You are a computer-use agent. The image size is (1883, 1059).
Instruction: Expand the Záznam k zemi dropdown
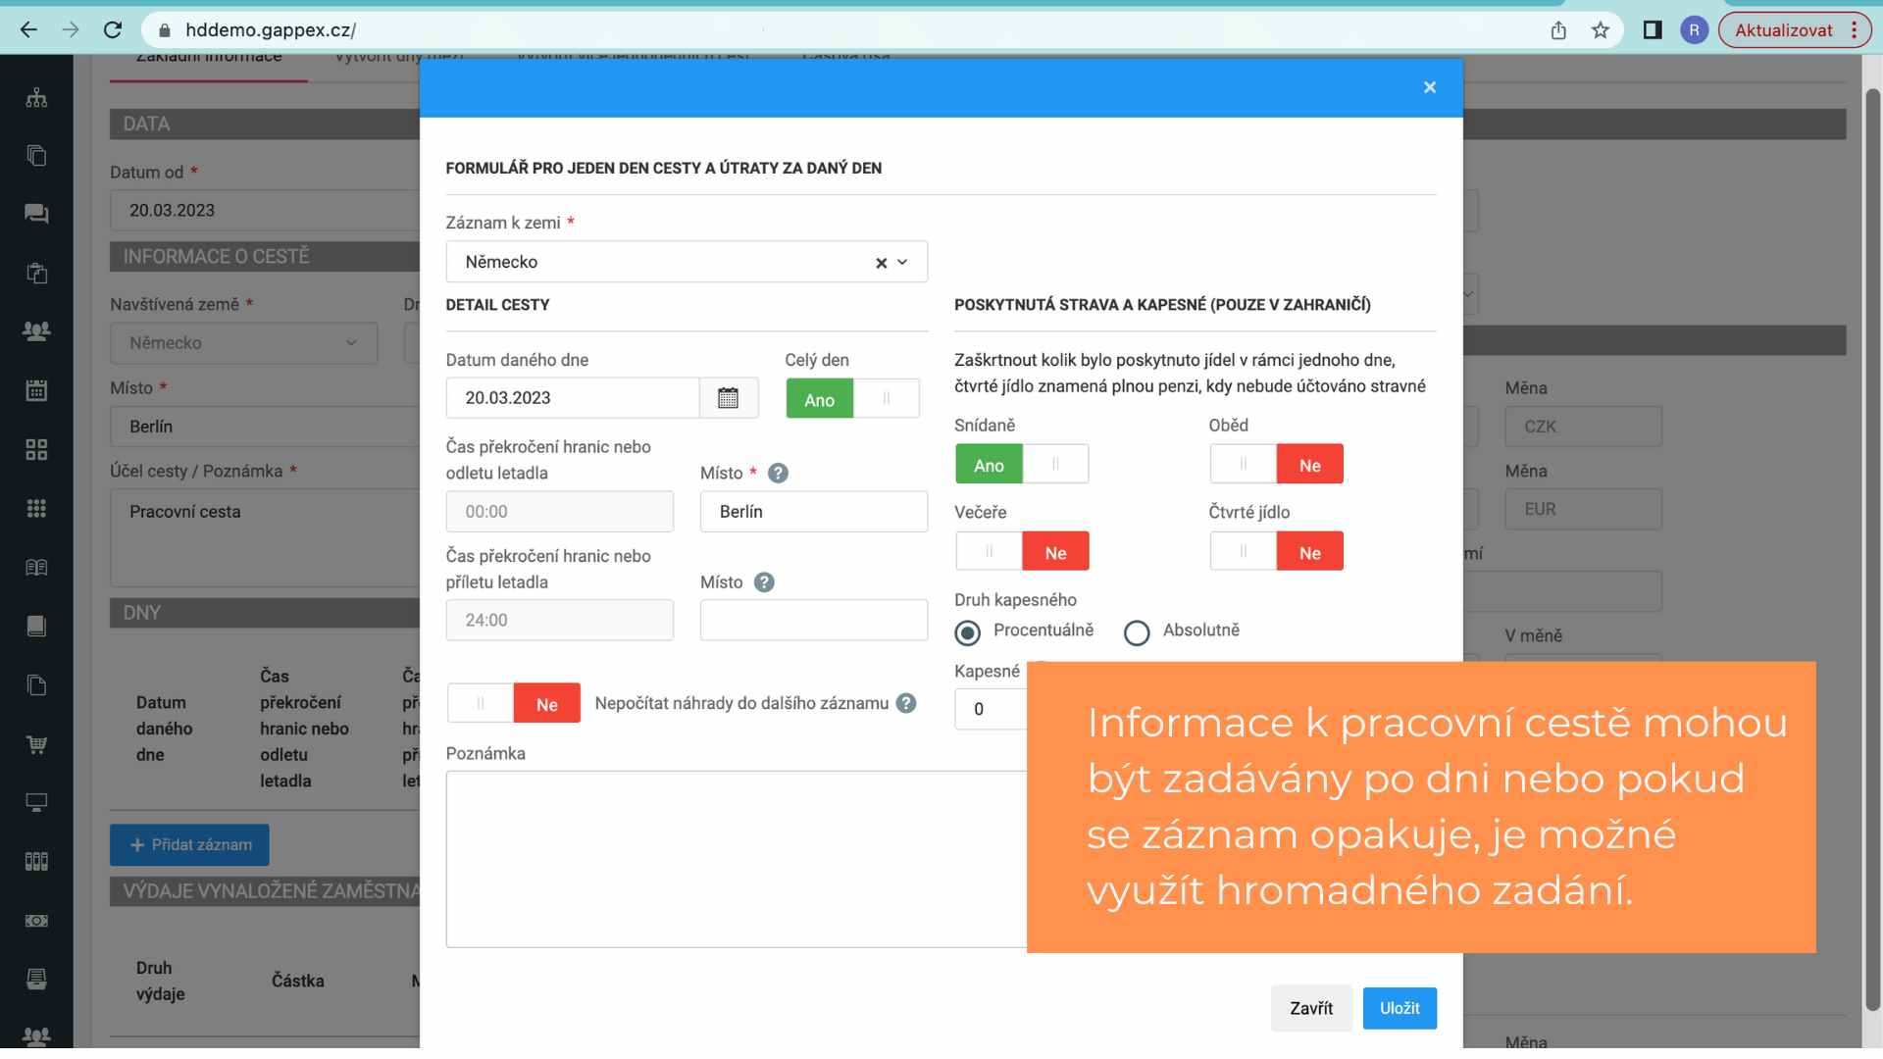point(902,263)
